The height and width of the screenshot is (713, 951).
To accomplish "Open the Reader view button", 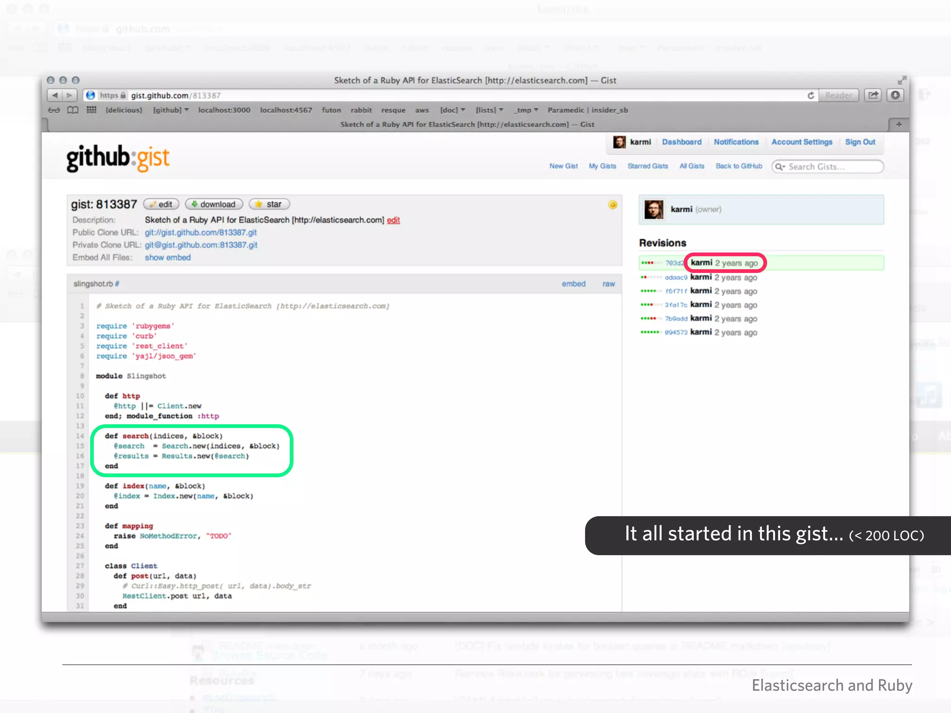I will [x=838, y=95].
